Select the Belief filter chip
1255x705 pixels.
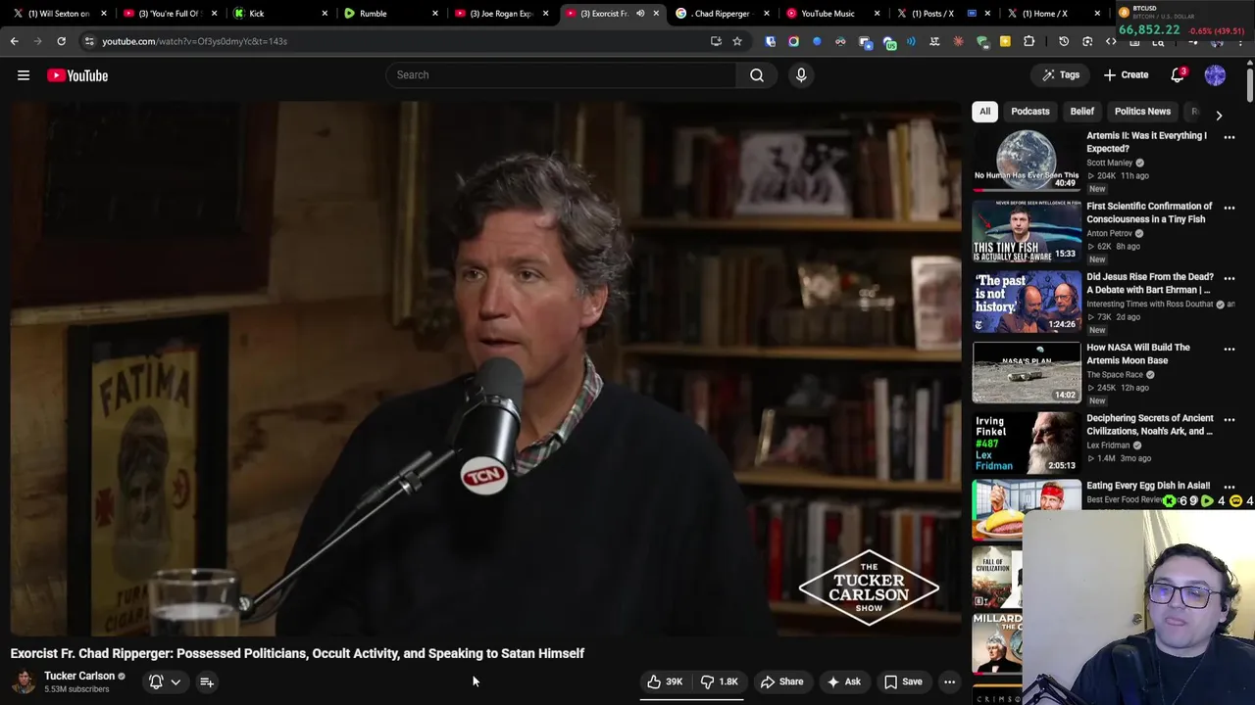(1081, 112)
